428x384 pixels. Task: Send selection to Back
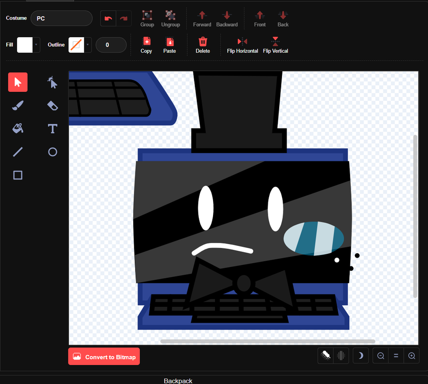[x=283, y=19]
